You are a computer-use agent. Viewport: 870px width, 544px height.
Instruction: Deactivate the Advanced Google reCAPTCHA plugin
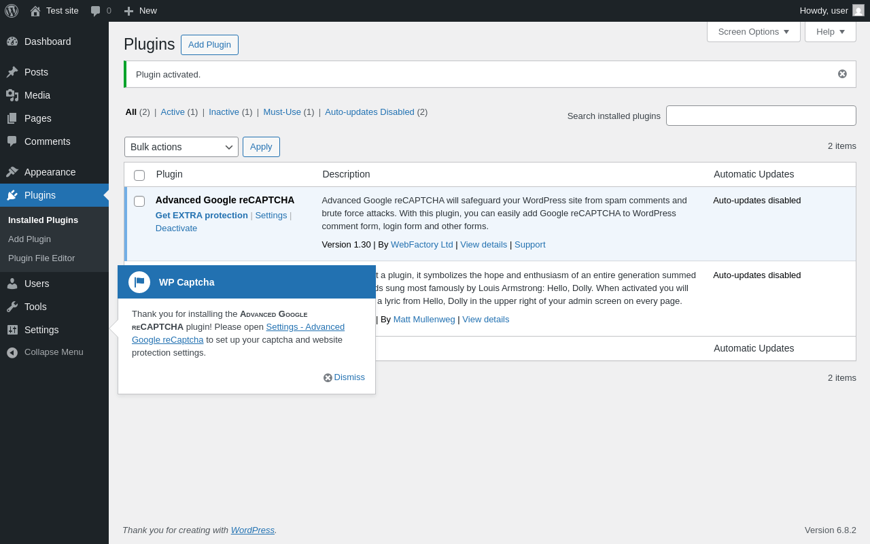tap(176, 228)
